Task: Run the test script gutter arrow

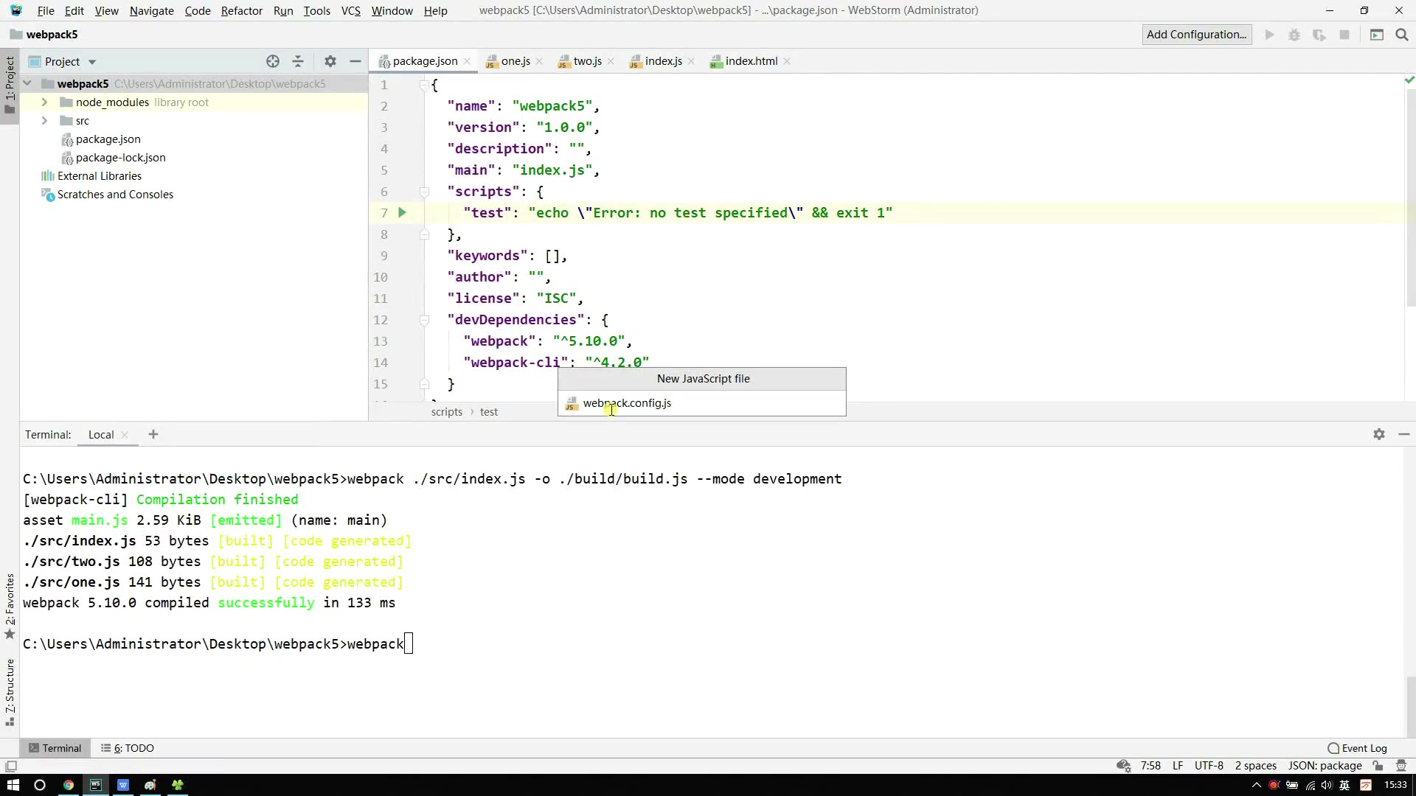Action: [x=402, y=212]
